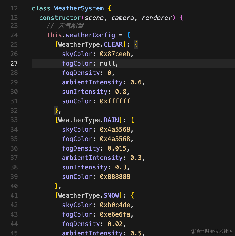Click the WeatherType.CLEAR key
The width and height of the screenshot is (235, 236).
[90, 45]
